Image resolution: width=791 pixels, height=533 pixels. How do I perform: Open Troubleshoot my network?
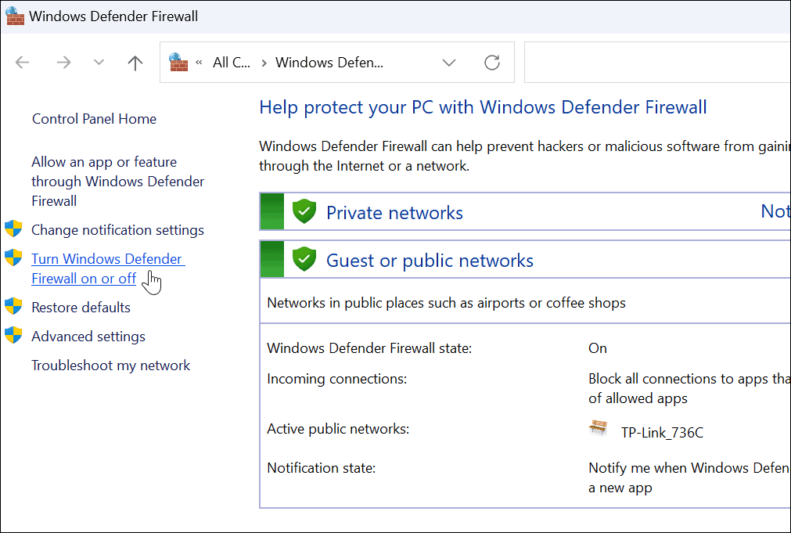pos(110,366)
